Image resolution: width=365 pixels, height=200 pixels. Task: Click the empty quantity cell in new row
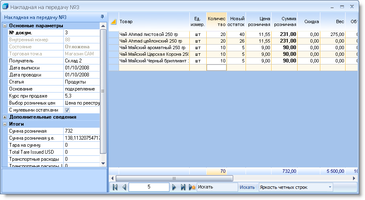pos(217,67)
